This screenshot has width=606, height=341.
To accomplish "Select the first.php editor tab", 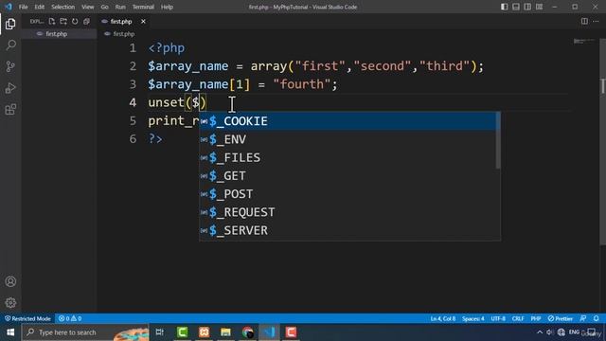I will (121, 22).
